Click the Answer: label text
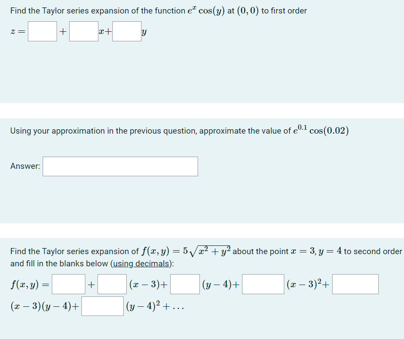Viewport: 404px width, 339px height. pyautogui.click(x=25, y=166)
